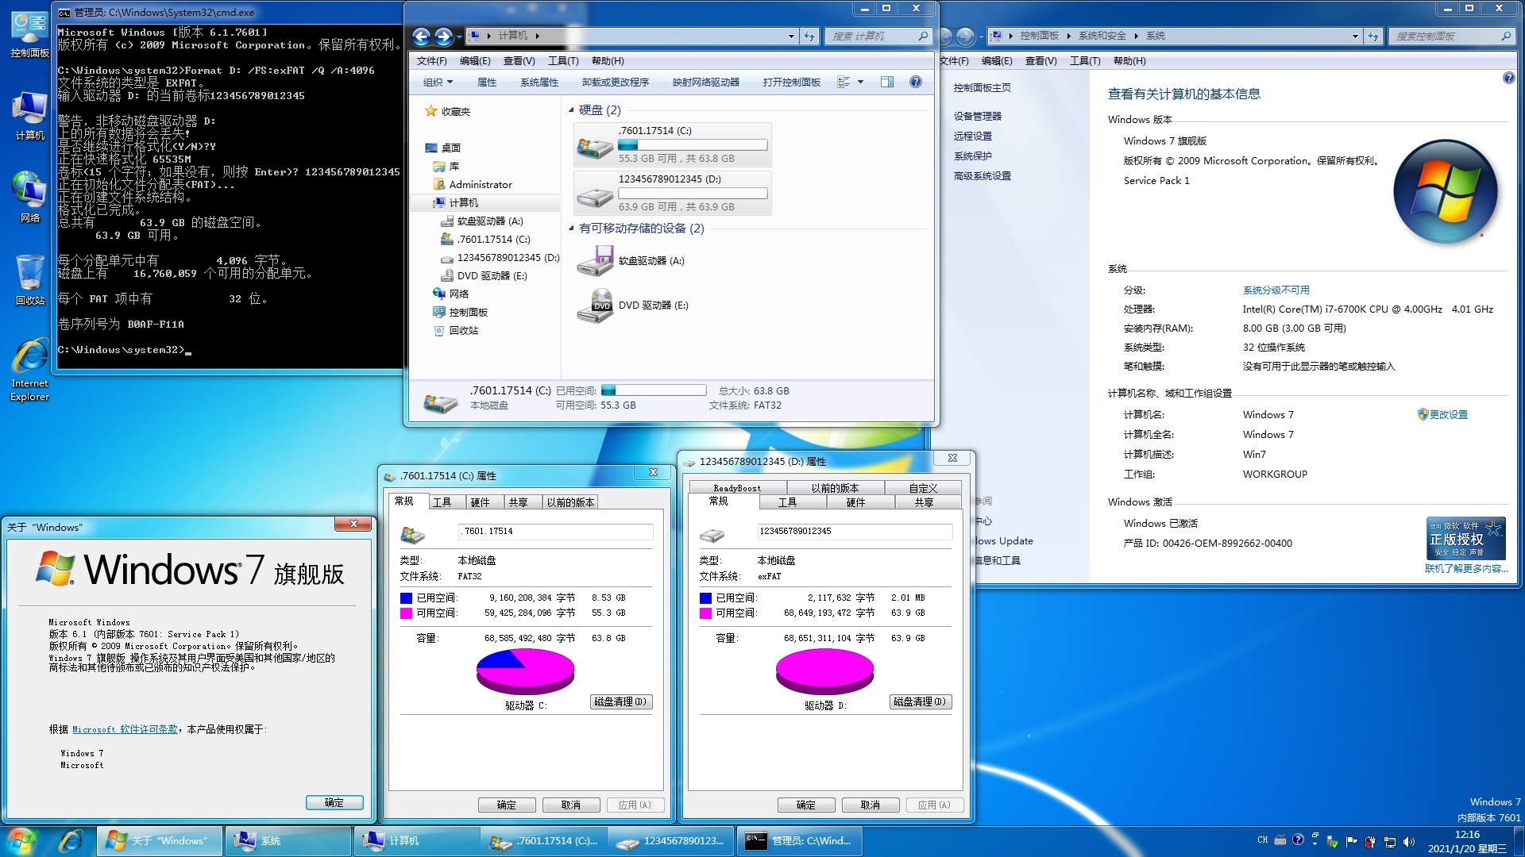
Task: Click 卸载或更改程序 in Computer toolbar
Action: tap(615, 82)
